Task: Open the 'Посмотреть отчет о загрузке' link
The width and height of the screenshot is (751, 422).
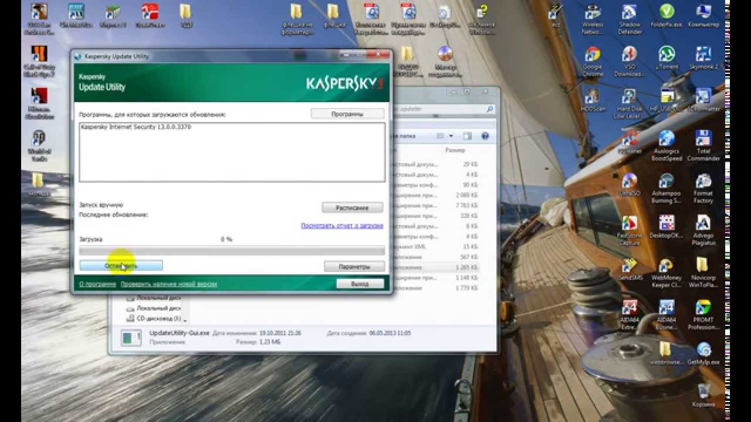Action: [x=342, y=226]
